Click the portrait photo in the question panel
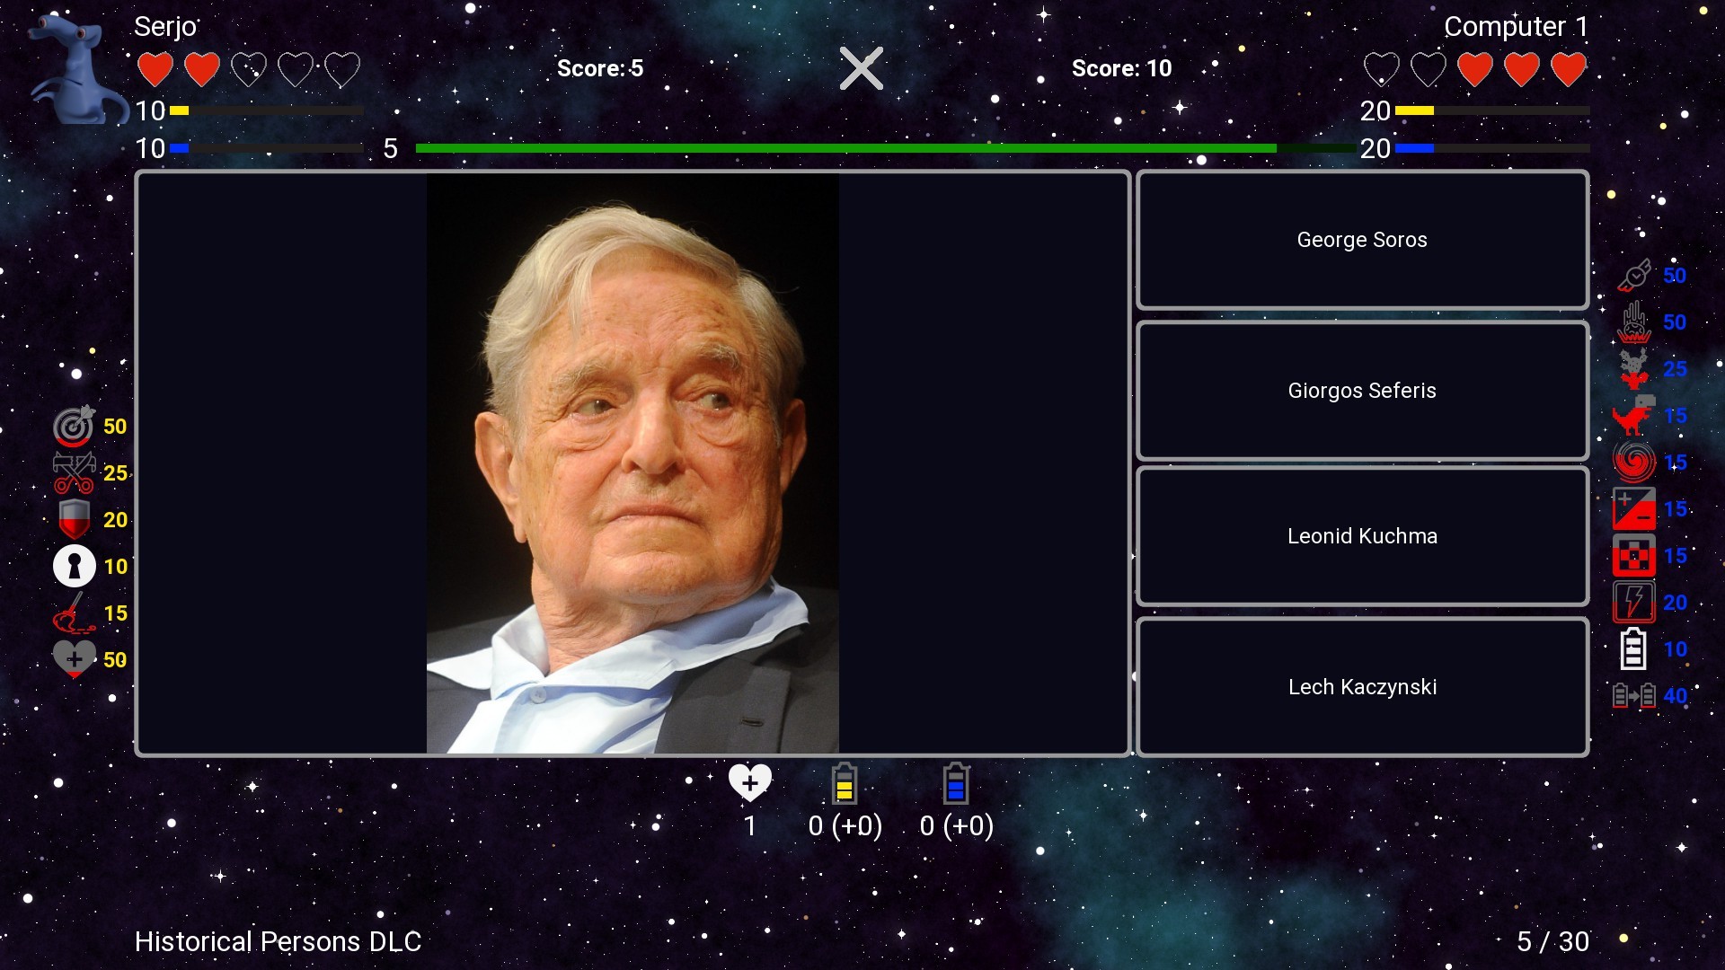Image resolution: width=1725 pixels, height=970 pixels. (x=632, y=463)
